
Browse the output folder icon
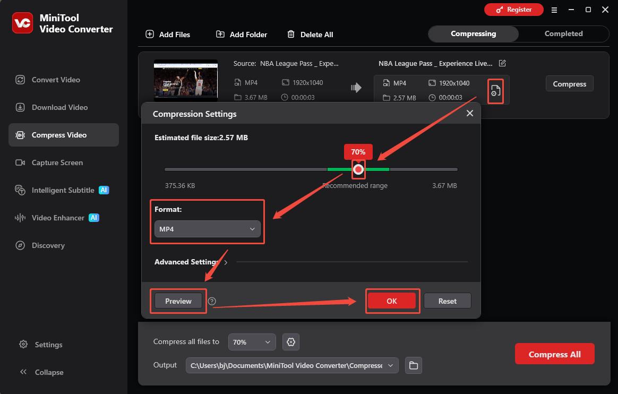tap(414, 365)
